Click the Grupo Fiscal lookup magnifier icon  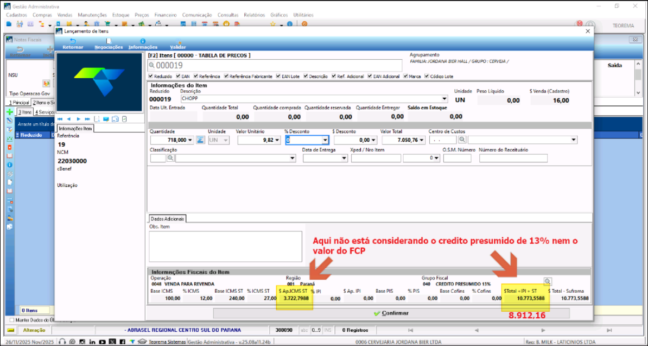click(x=547, y=281)
